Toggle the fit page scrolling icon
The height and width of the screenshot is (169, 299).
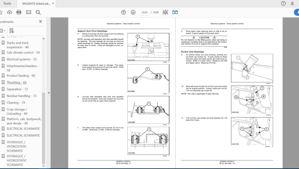[x=165, y=13]
